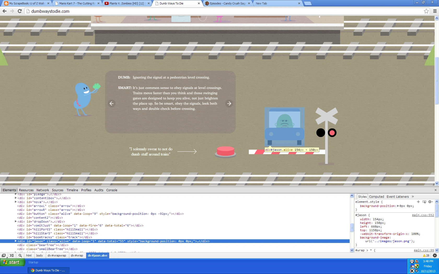Expand the div id="nova" node
This screenshot has width=439, height=274.
[16, 202]
